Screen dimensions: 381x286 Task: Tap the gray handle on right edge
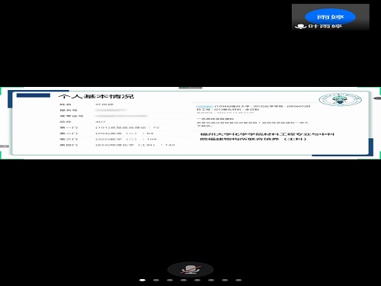pos(377,98)
